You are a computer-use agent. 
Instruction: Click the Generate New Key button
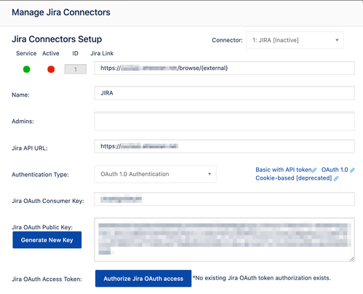point(47,240)
